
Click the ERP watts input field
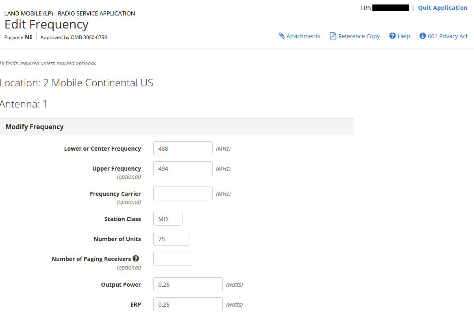pyautogui.click(x=188, y=305)
